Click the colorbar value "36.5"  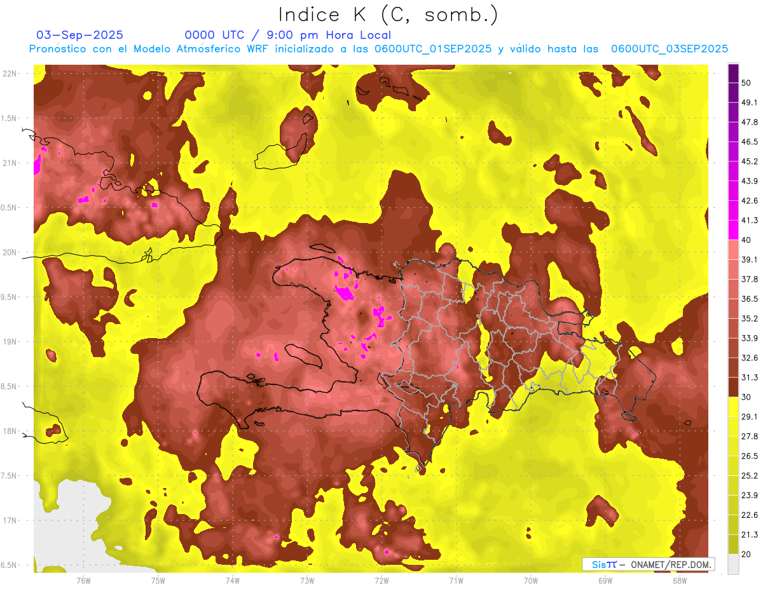point(750,299)
